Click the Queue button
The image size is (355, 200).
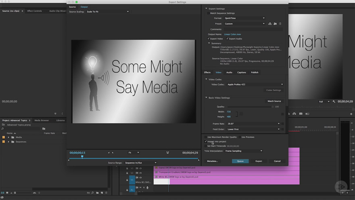(240, 161)
